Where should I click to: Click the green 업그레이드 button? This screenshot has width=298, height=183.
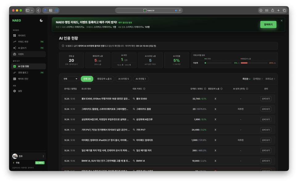[40, 163]
